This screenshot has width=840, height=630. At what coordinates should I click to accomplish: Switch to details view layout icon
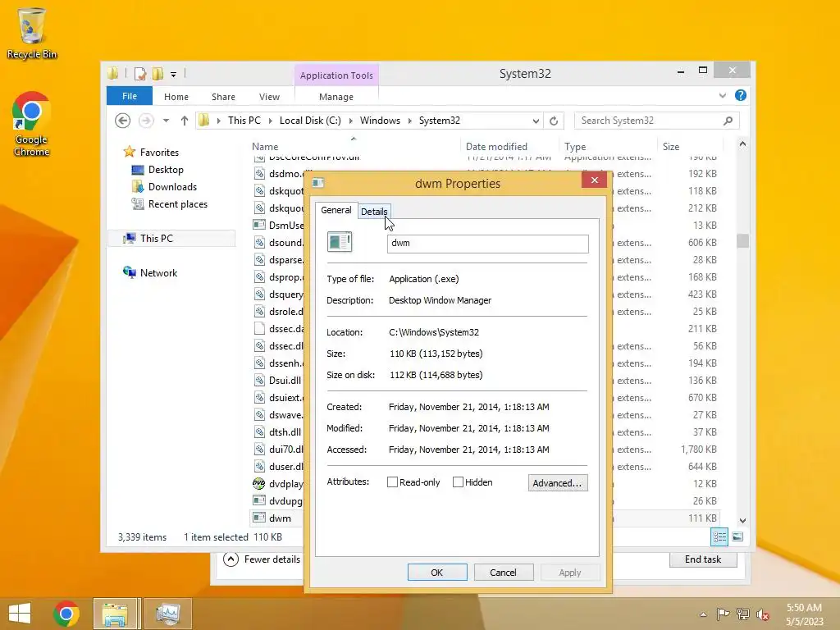click(x=719, y=536)
